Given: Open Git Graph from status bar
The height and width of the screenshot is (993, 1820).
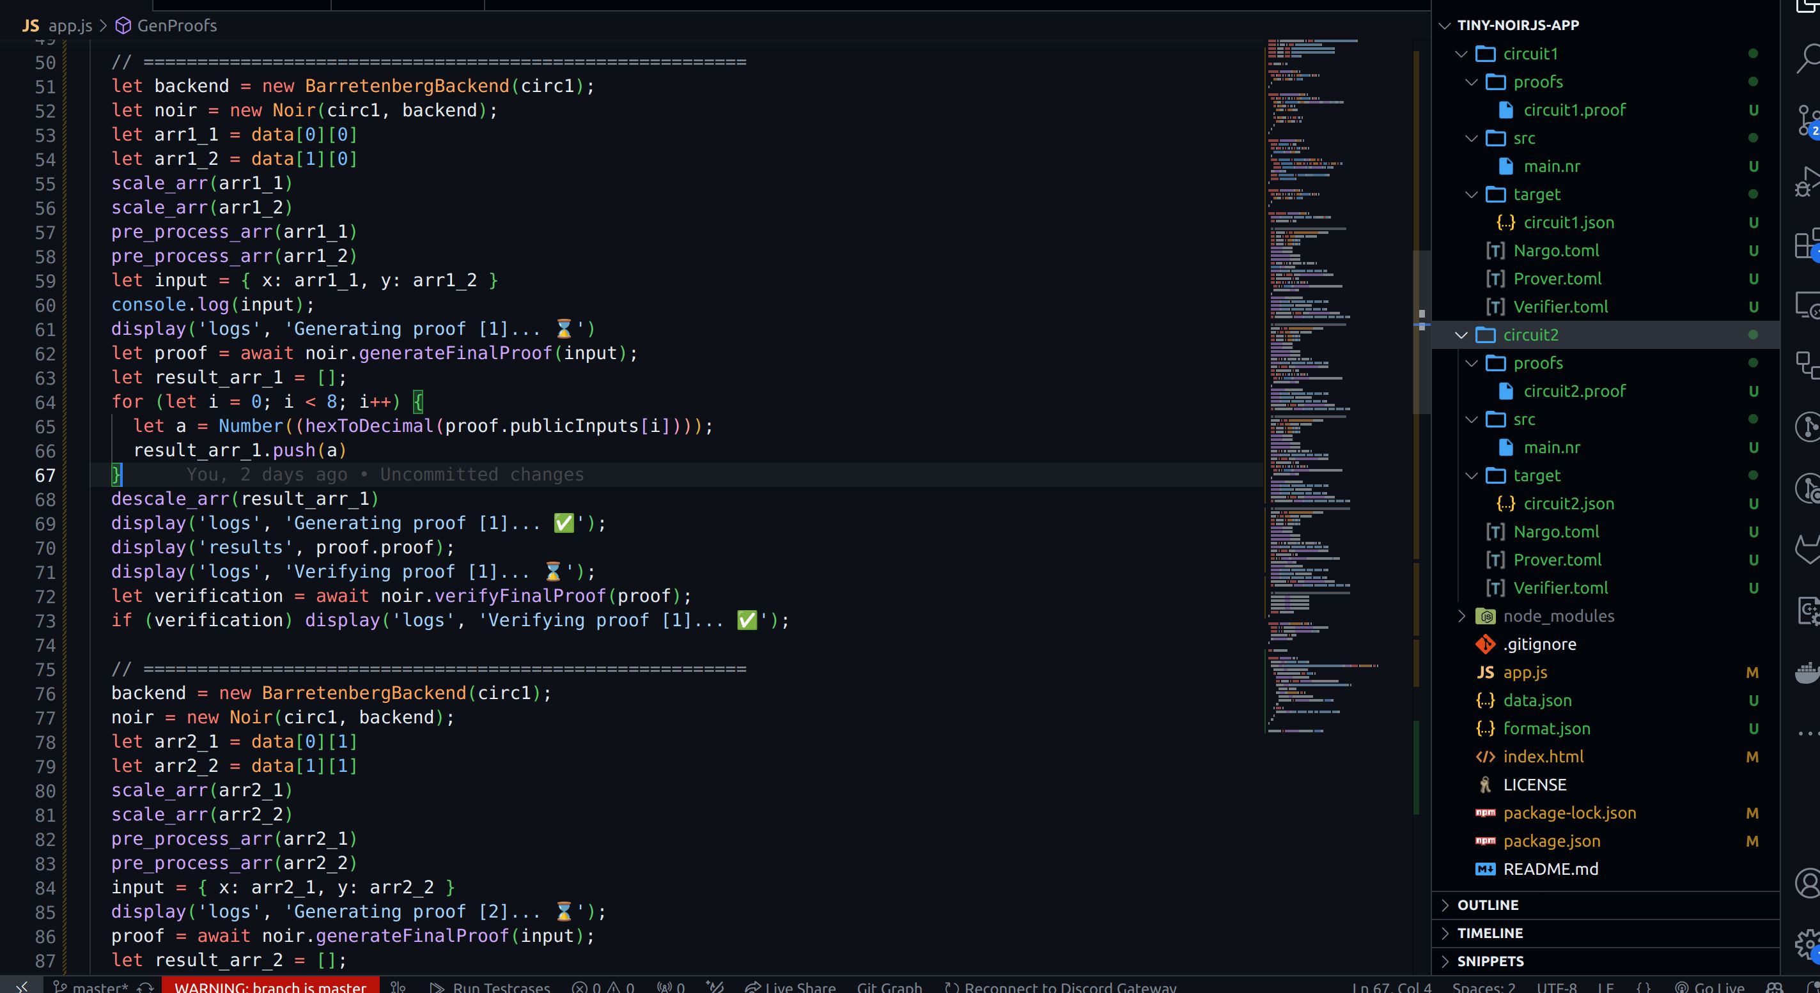Looking at the screenshot, I should 889,987.
